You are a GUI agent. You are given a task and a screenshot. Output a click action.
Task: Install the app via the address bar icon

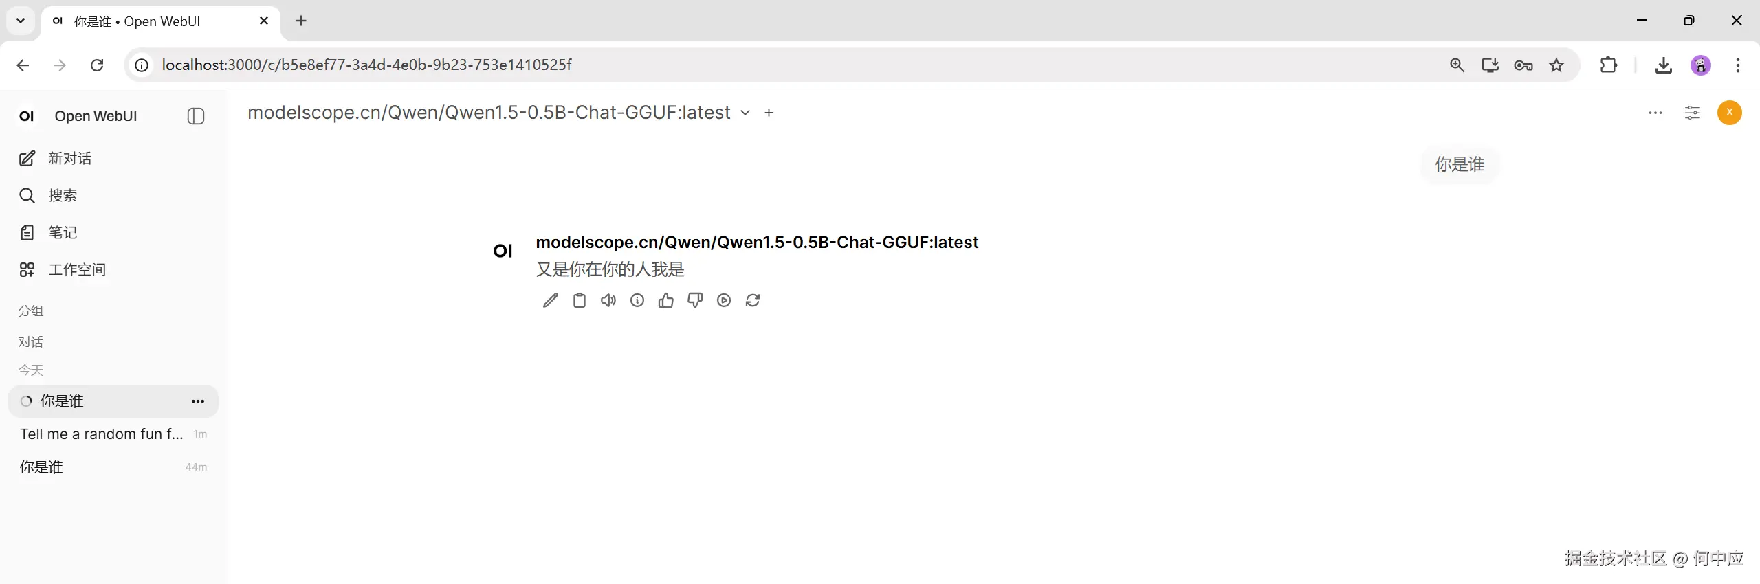pyautogui.click(x=1490, y=65)
